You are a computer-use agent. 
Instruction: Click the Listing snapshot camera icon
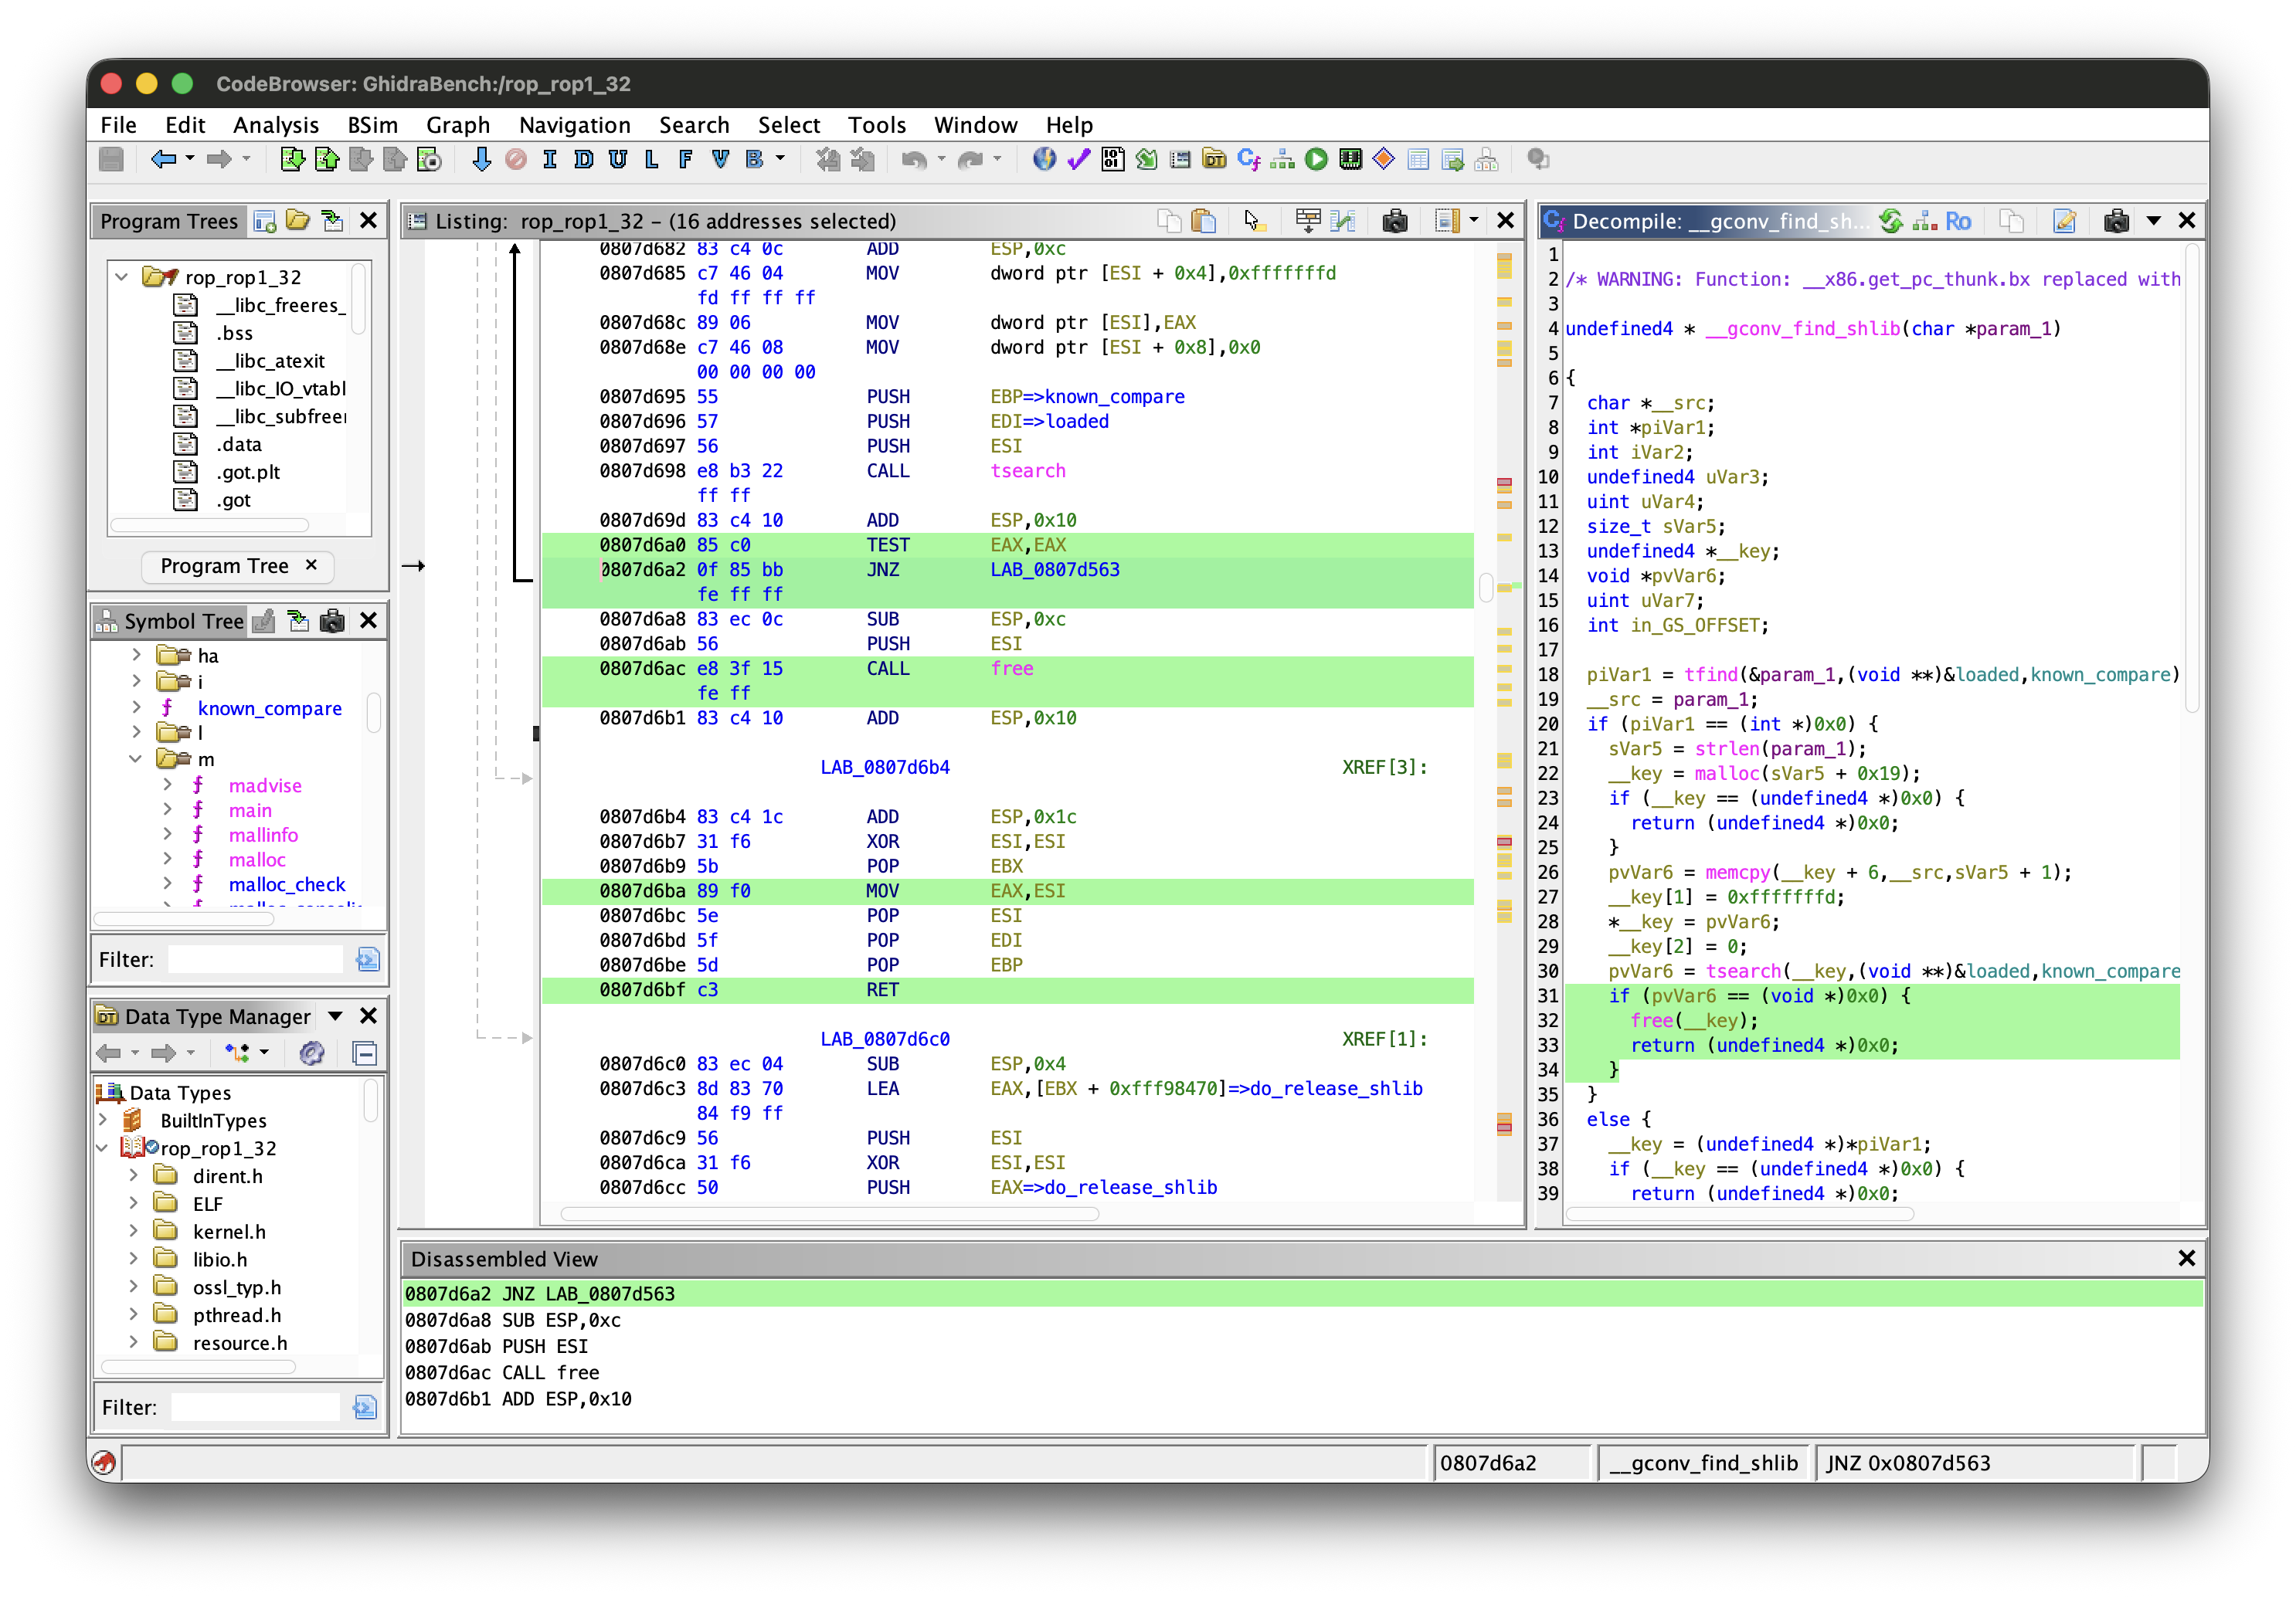tap(1394, 221)
